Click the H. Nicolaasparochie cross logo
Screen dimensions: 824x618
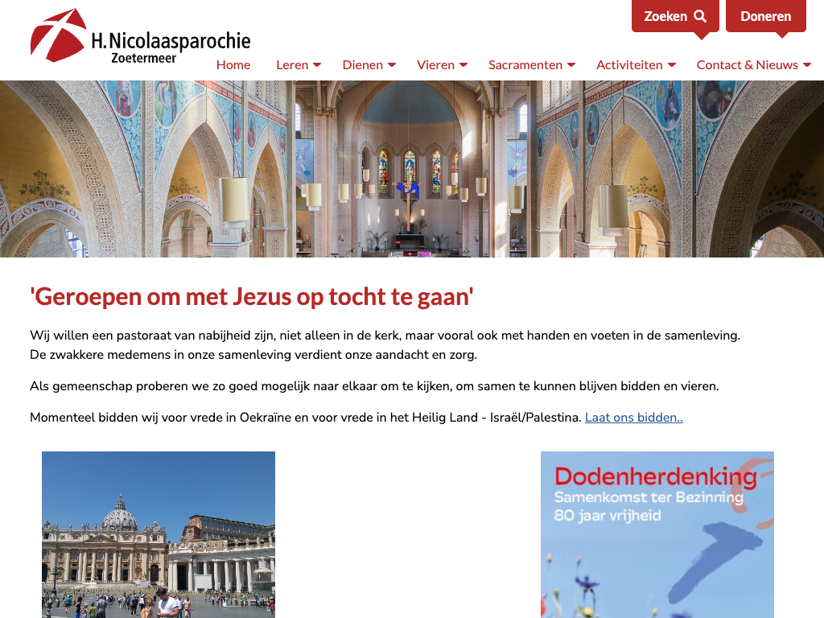click(x=58, y=35)
